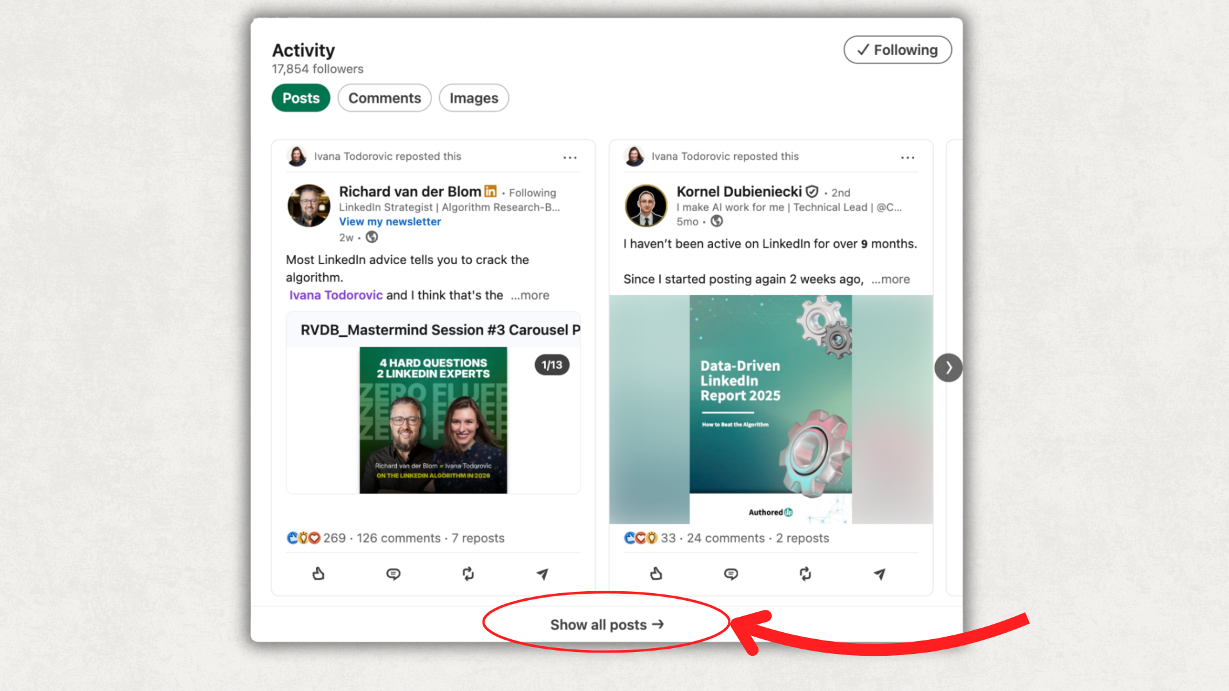Open the 4 Hard Questions carousel thumbnail
1229x691 pixels.
pos(433,420)
